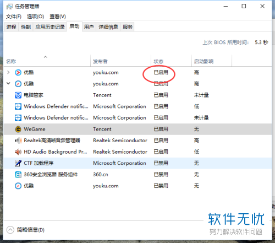Click youku.com publisher in the last row

[x=106, y=186]
